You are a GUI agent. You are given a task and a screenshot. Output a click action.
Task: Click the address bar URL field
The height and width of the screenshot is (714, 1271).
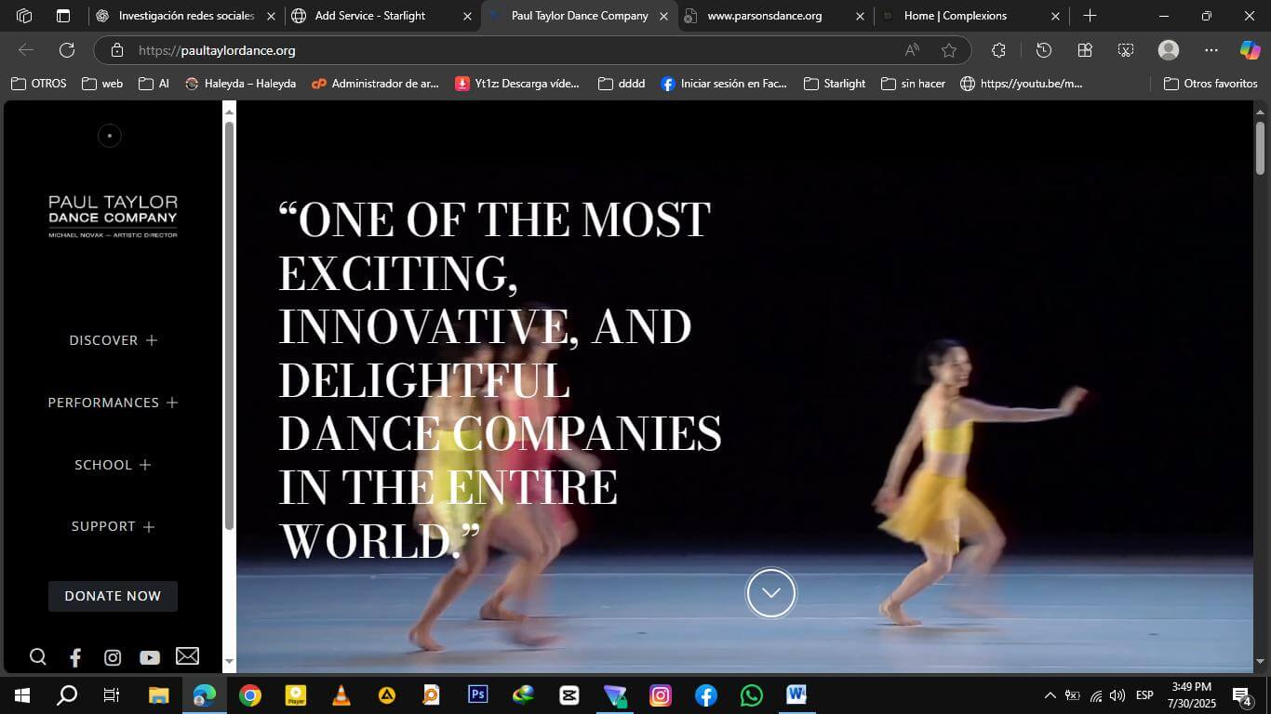502,50
